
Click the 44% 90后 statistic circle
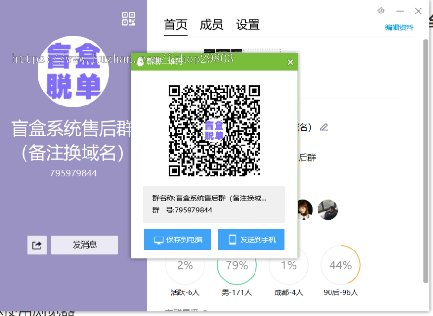(341, 265)
